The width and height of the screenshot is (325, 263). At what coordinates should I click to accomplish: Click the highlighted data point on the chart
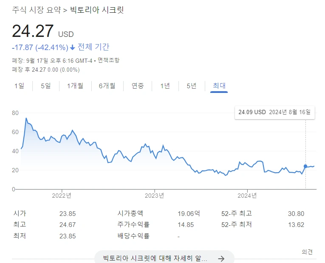tap(305, 166)
